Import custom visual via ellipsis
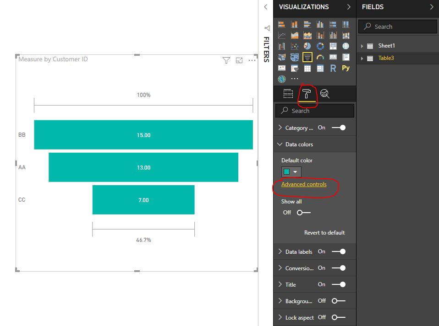 click(295, 79)
